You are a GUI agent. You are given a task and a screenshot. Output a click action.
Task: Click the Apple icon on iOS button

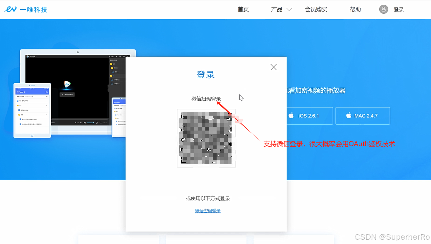click(291, 115)
